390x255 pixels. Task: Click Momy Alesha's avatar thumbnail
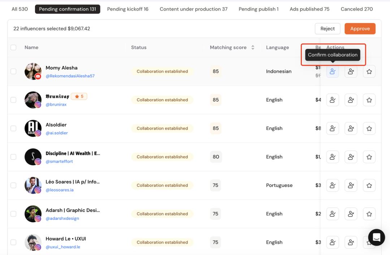click(32, 71)
